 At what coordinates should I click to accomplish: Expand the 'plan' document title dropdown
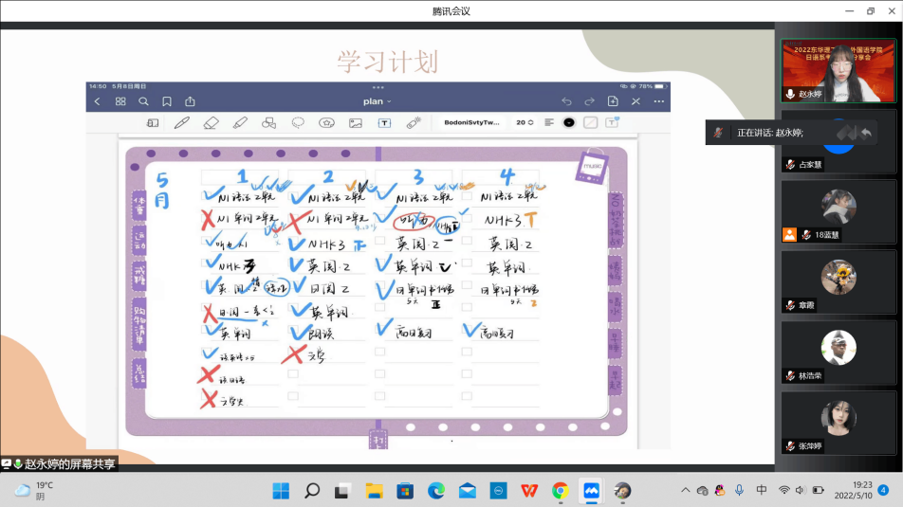pyautogui.click(x=378, y=101)
